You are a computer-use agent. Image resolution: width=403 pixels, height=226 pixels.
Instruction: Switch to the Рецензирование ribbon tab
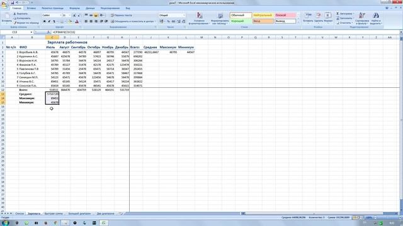110,8
